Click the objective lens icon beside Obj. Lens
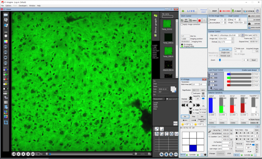This screenshot has width=262, height=159. click(x=243, y=35)
